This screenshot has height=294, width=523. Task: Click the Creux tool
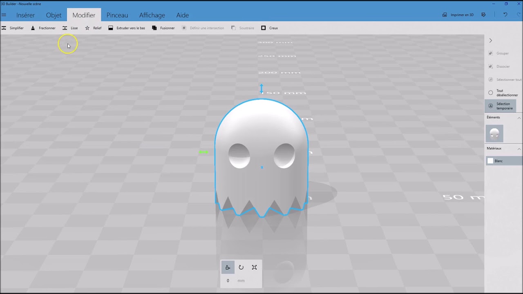coord(269,28)
